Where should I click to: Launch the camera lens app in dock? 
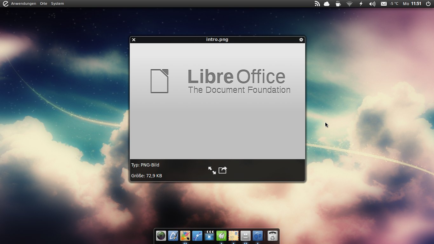[x=161, y=236]
